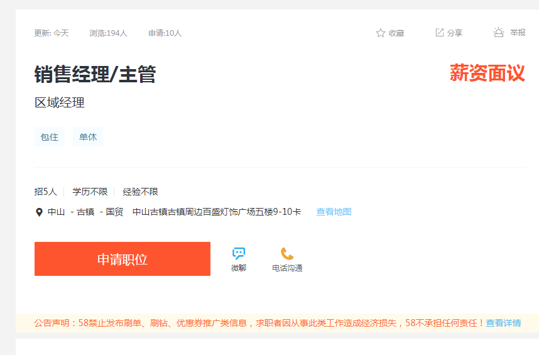Select the 单休 benefit tag
Screen dimensions: 539x355
[88, 137]
